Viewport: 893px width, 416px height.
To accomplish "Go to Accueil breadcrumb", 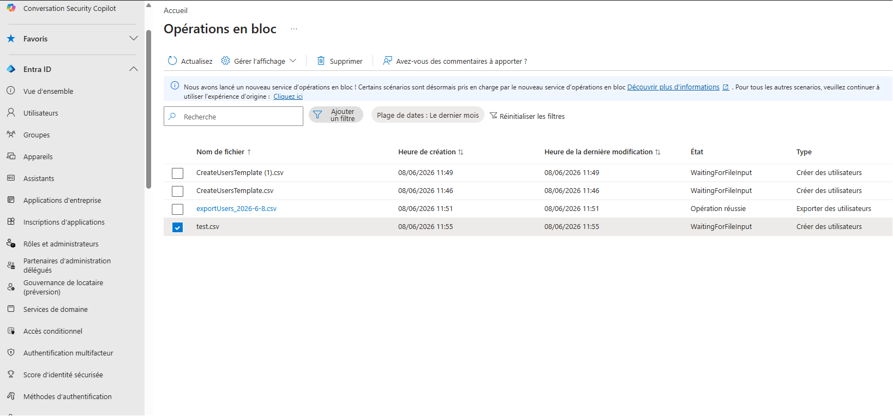I will coord(176,10).
